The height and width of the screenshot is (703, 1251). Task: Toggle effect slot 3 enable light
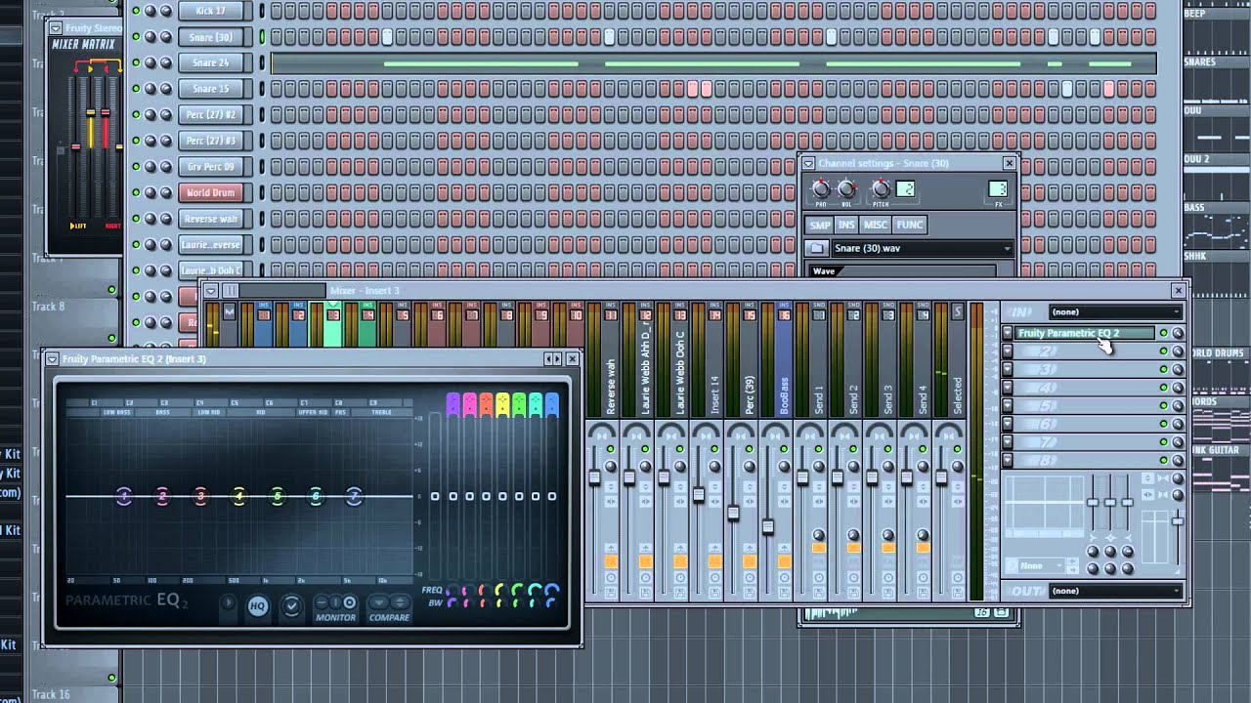(1163, 369)
